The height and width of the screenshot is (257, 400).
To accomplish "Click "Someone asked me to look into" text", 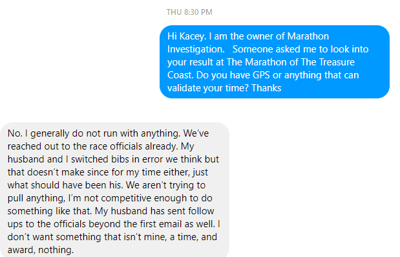I will tap(300, 49).
